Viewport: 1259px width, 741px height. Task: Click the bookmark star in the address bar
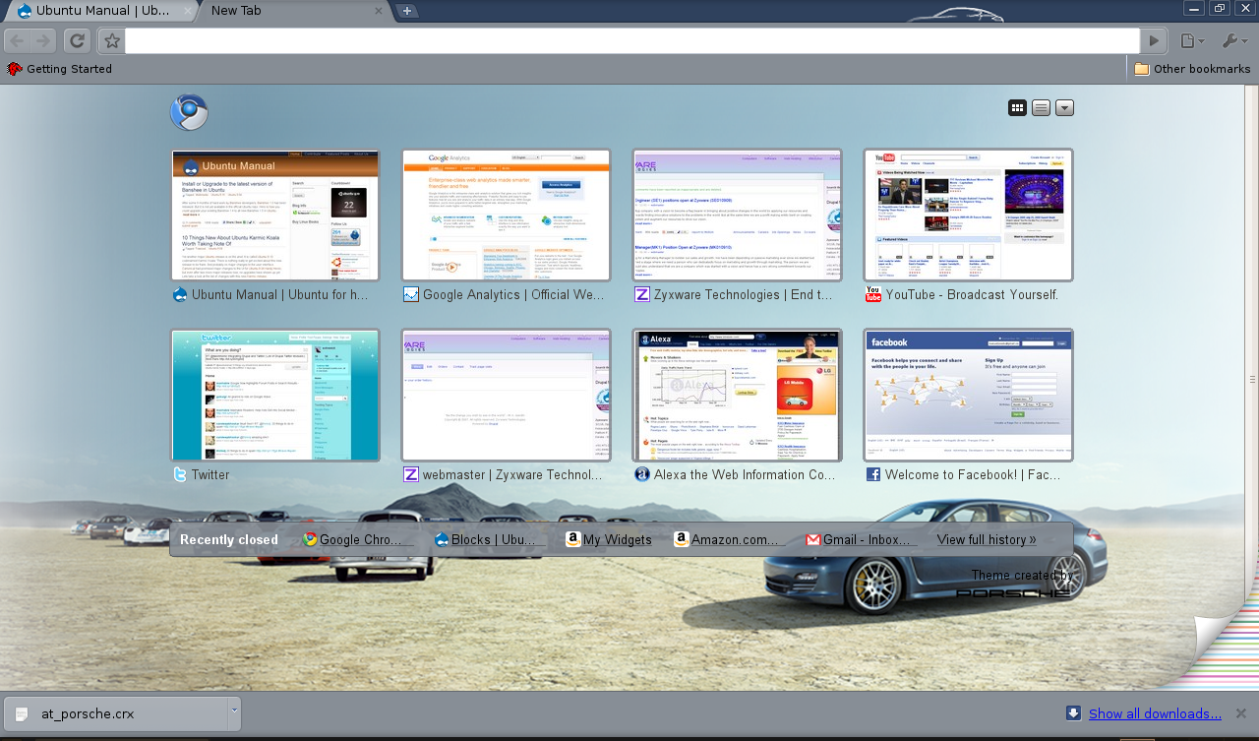click(x=111, y=40)
